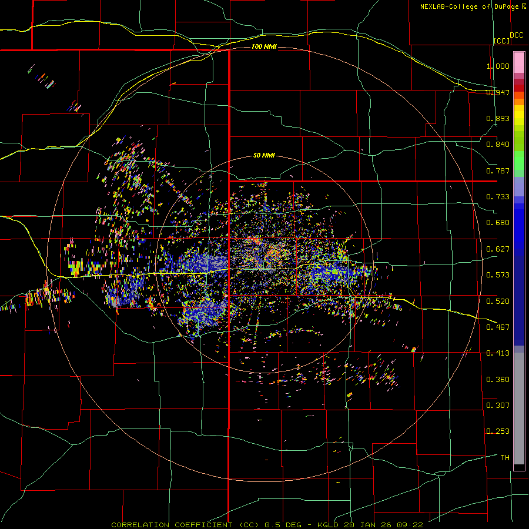Pick the dark navy segment of color scale
This screenshot has height=529, width=529.
pyautogui.click(x=519, y=300)
